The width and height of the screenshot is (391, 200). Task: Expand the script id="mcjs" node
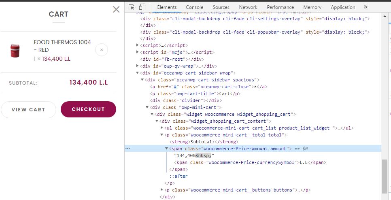[x=137, y=52]
